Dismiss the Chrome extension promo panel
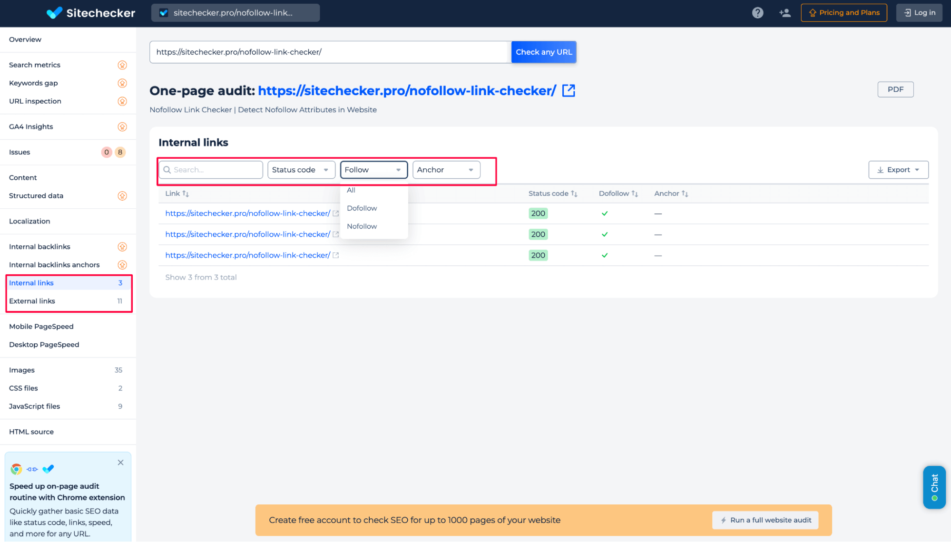 click(x=120, y=462)
